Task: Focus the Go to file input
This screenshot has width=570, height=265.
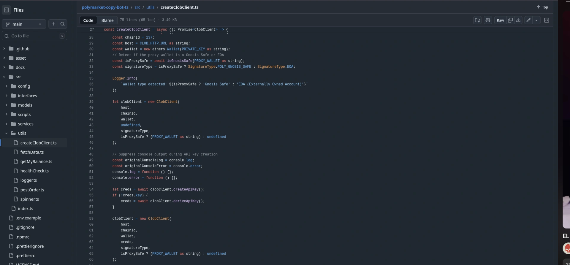Action: (x=34, y=36)
